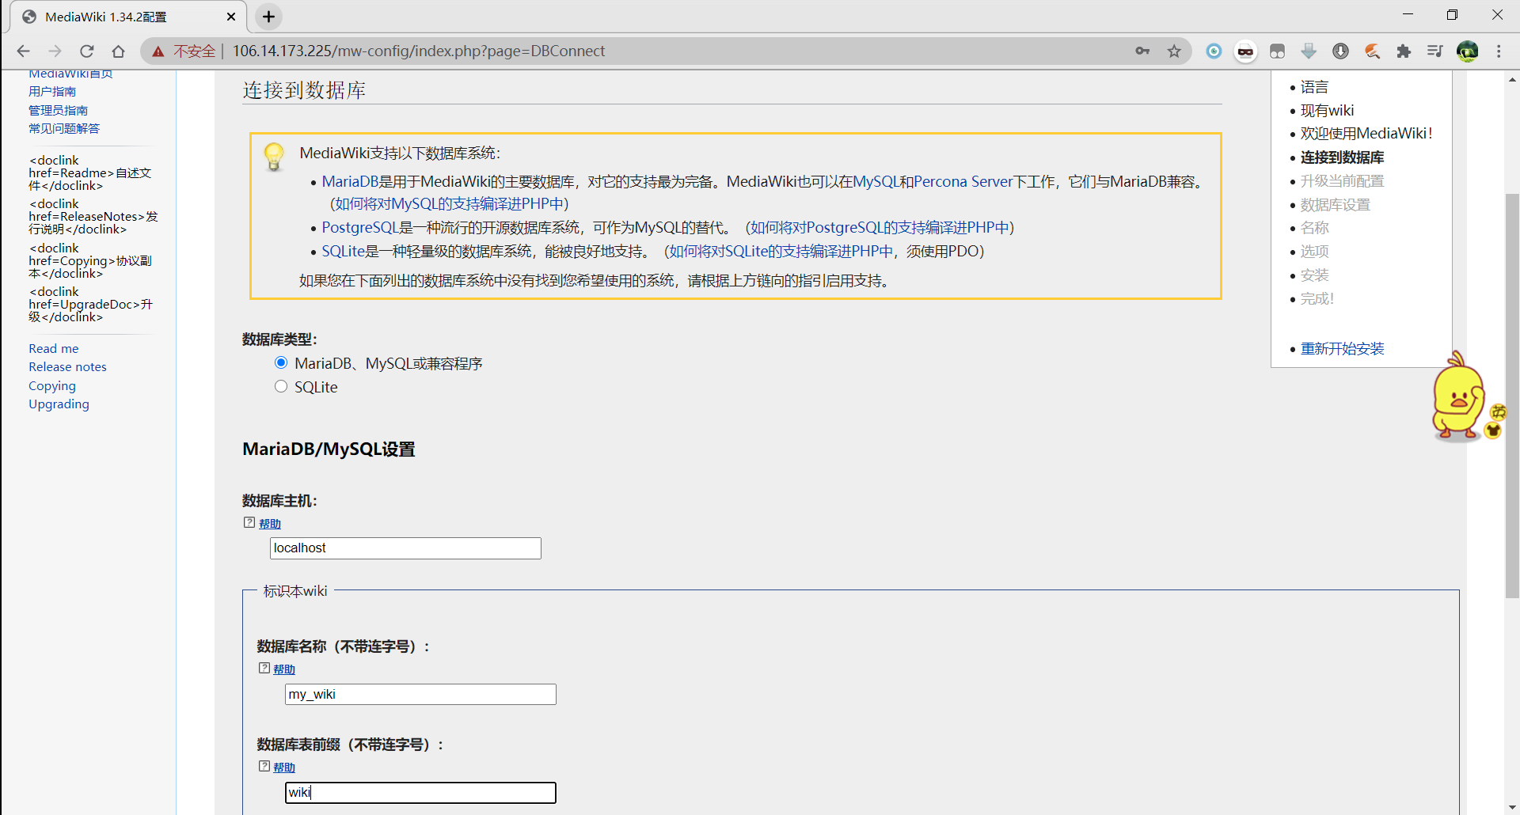The height and width of the screenshot is (815, 1520).
Task: Click the browser address bar URL
Action: point(418,51)
